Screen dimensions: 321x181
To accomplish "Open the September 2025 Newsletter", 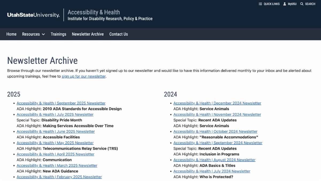I will [x=61, y=103].
